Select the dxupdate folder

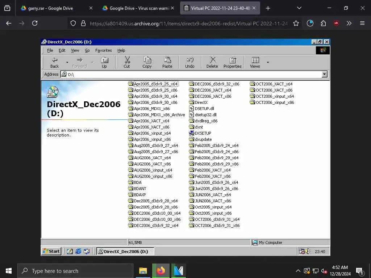[200, 139]
